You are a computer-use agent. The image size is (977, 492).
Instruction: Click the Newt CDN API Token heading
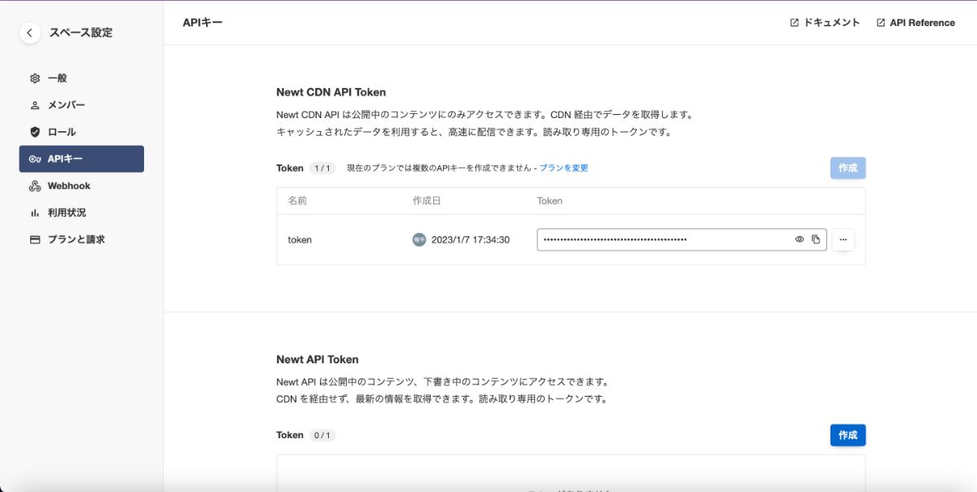pos(331,92)
